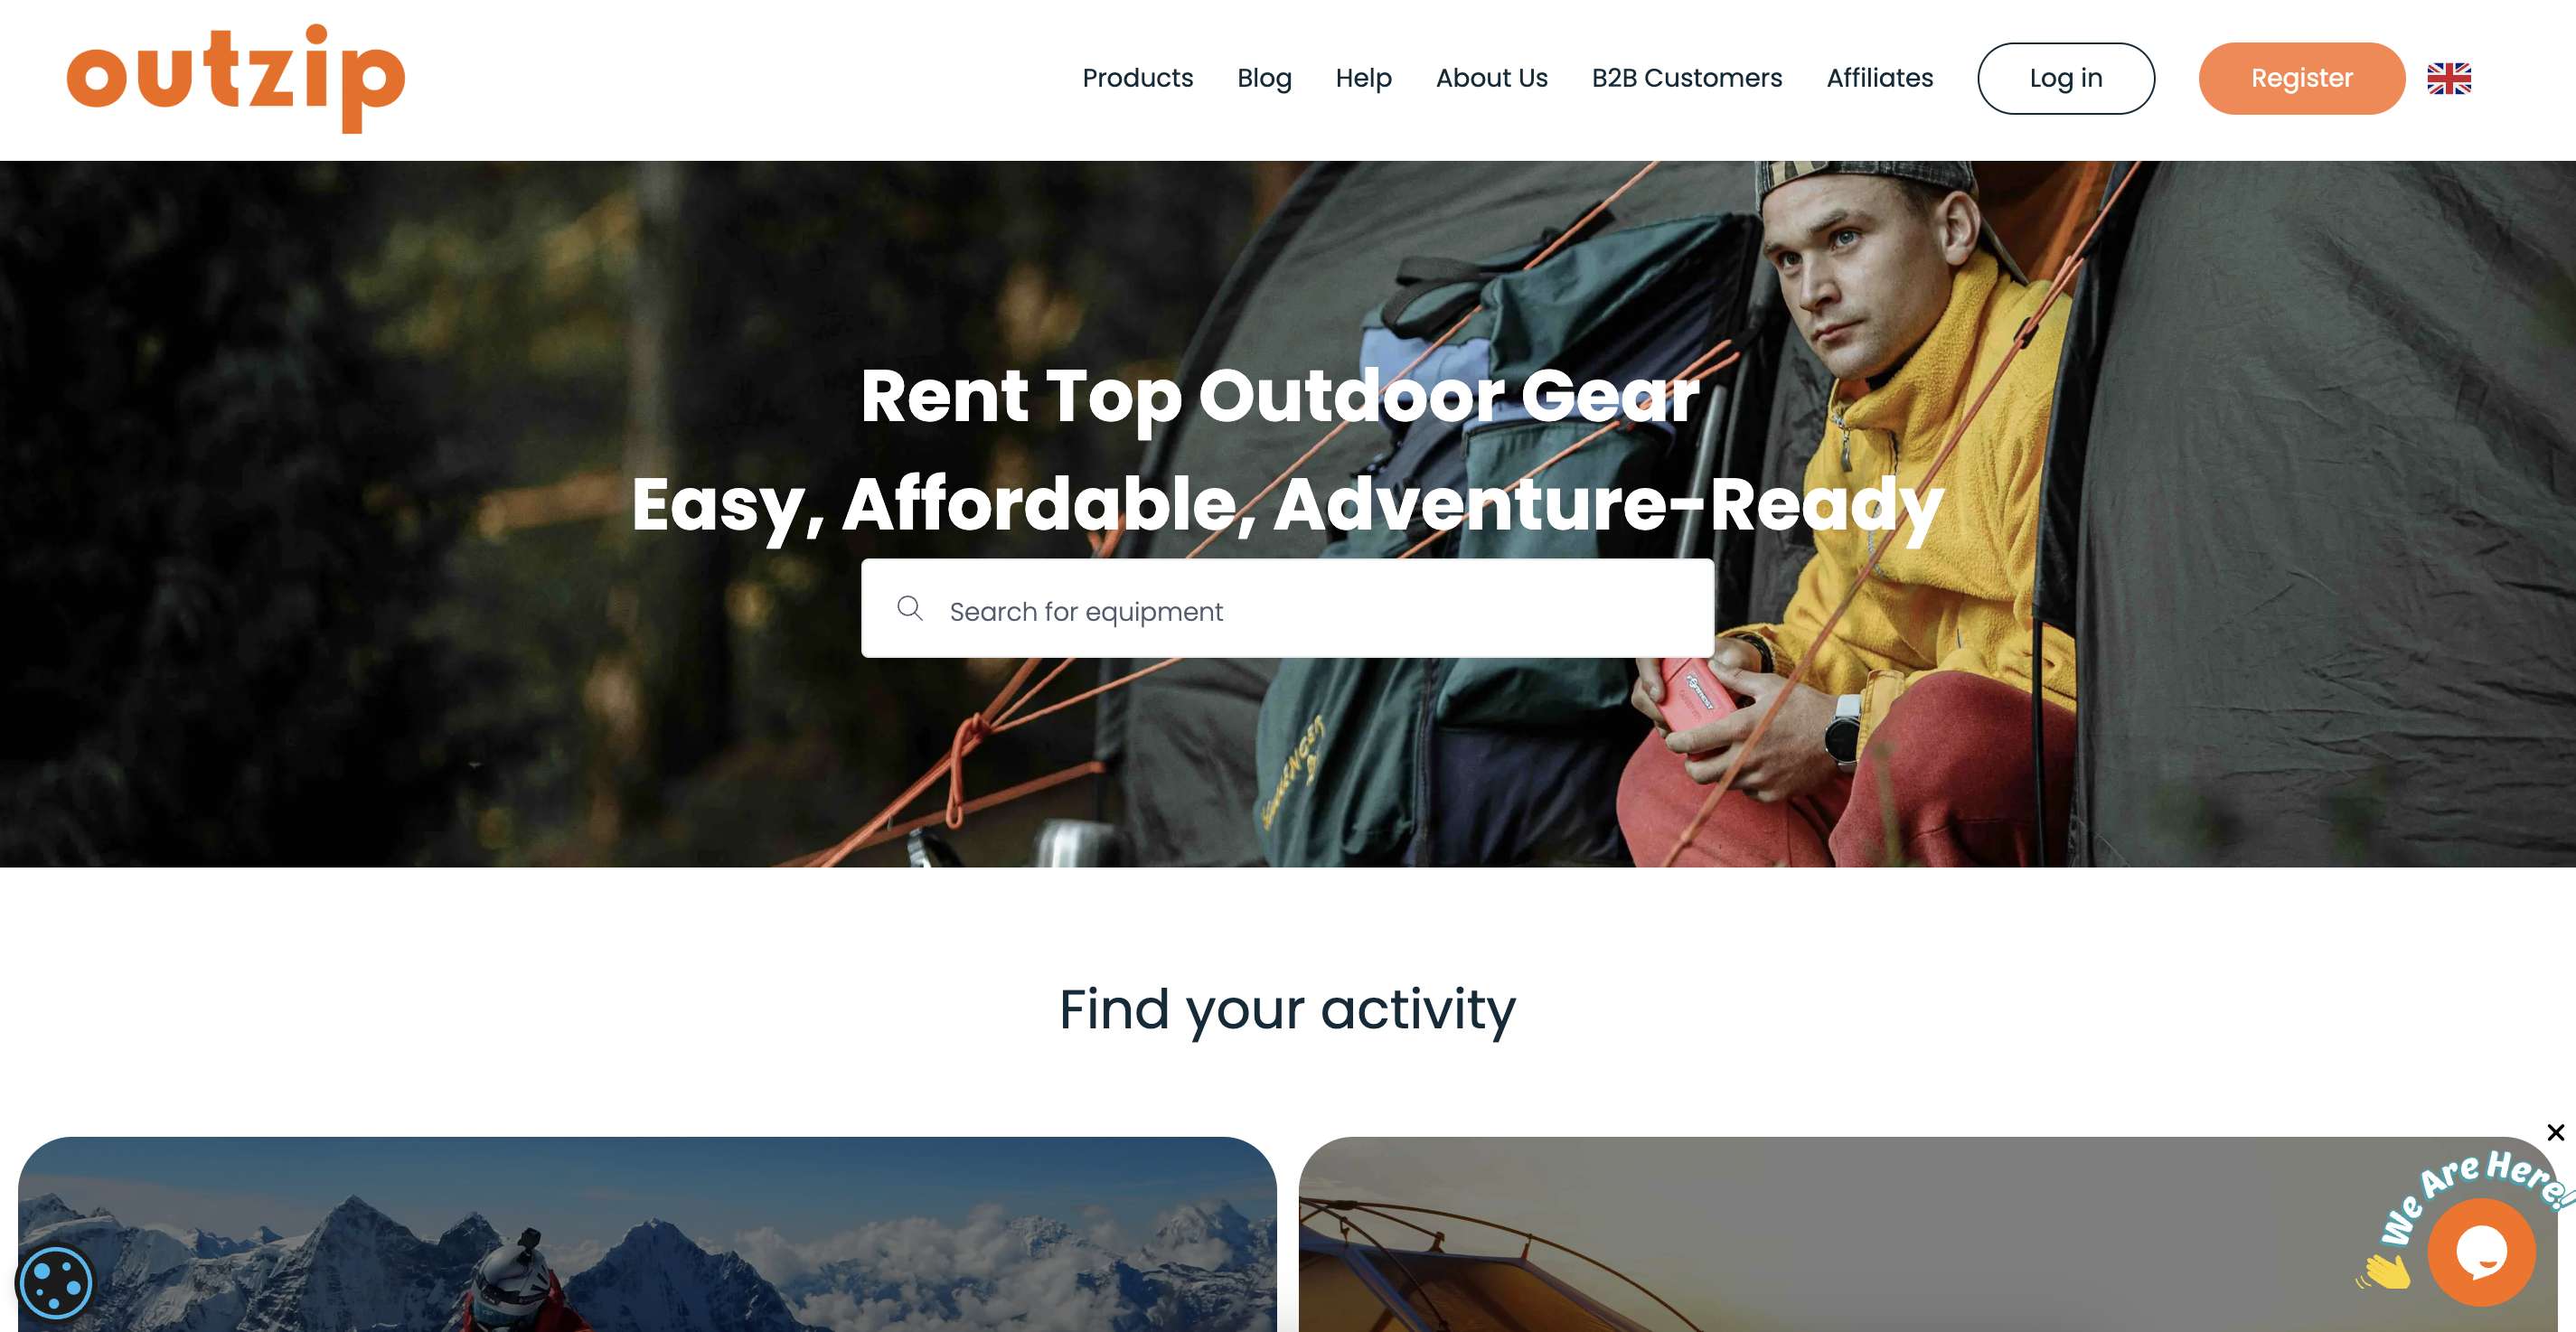Dismiss the We Are Here chat prompt

(x=2555, y=1132)
